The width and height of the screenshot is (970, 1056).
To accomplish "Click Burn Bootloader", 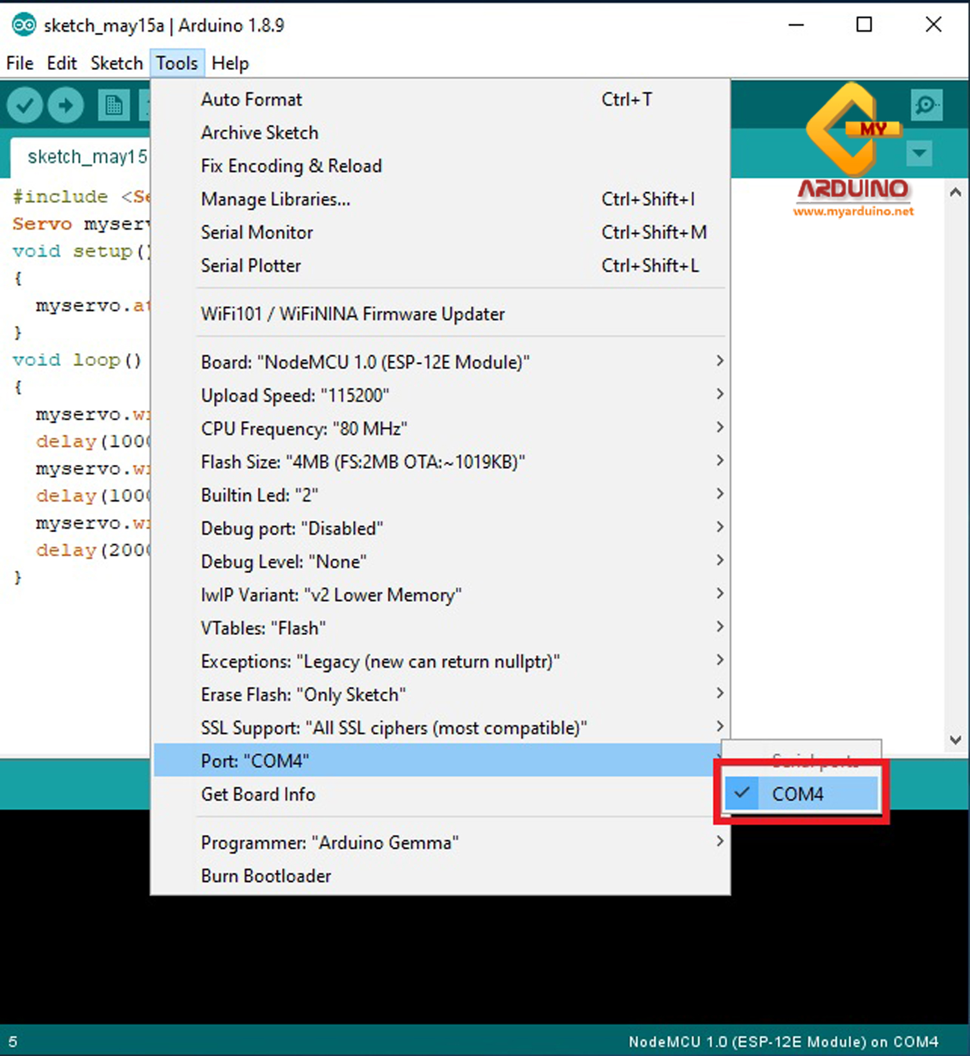I will click(x=266, y=876).
